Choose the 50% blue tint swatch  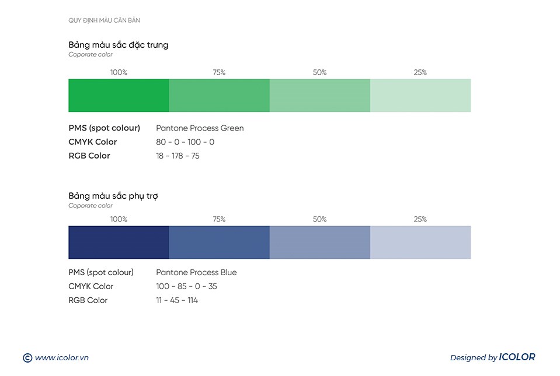point(319,242)
